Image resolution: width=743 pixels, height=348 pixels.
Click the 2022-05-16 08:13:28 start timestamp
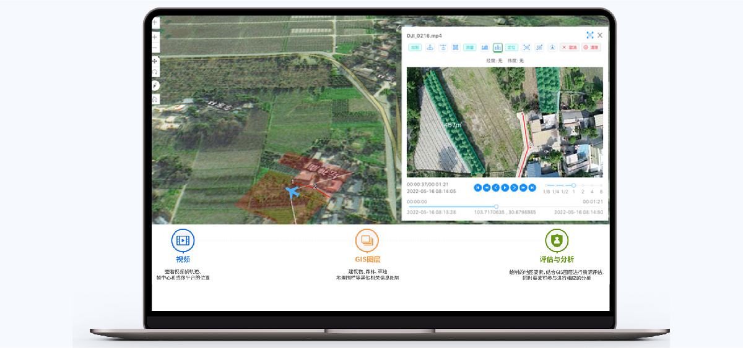[432, 212]
